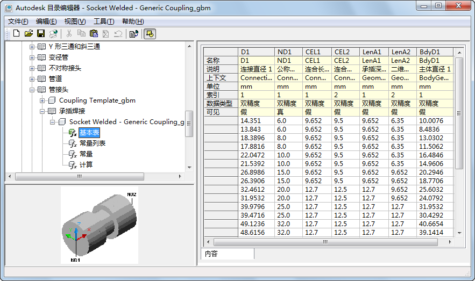Select the cell with value 10.0076

(x=435, y=121)
